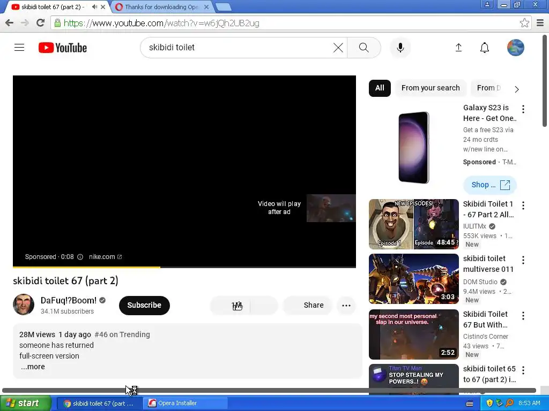This screenshot has height=411, width=549.
Task: Go to YouTube home via logo
Action: [x=63, y=48]
